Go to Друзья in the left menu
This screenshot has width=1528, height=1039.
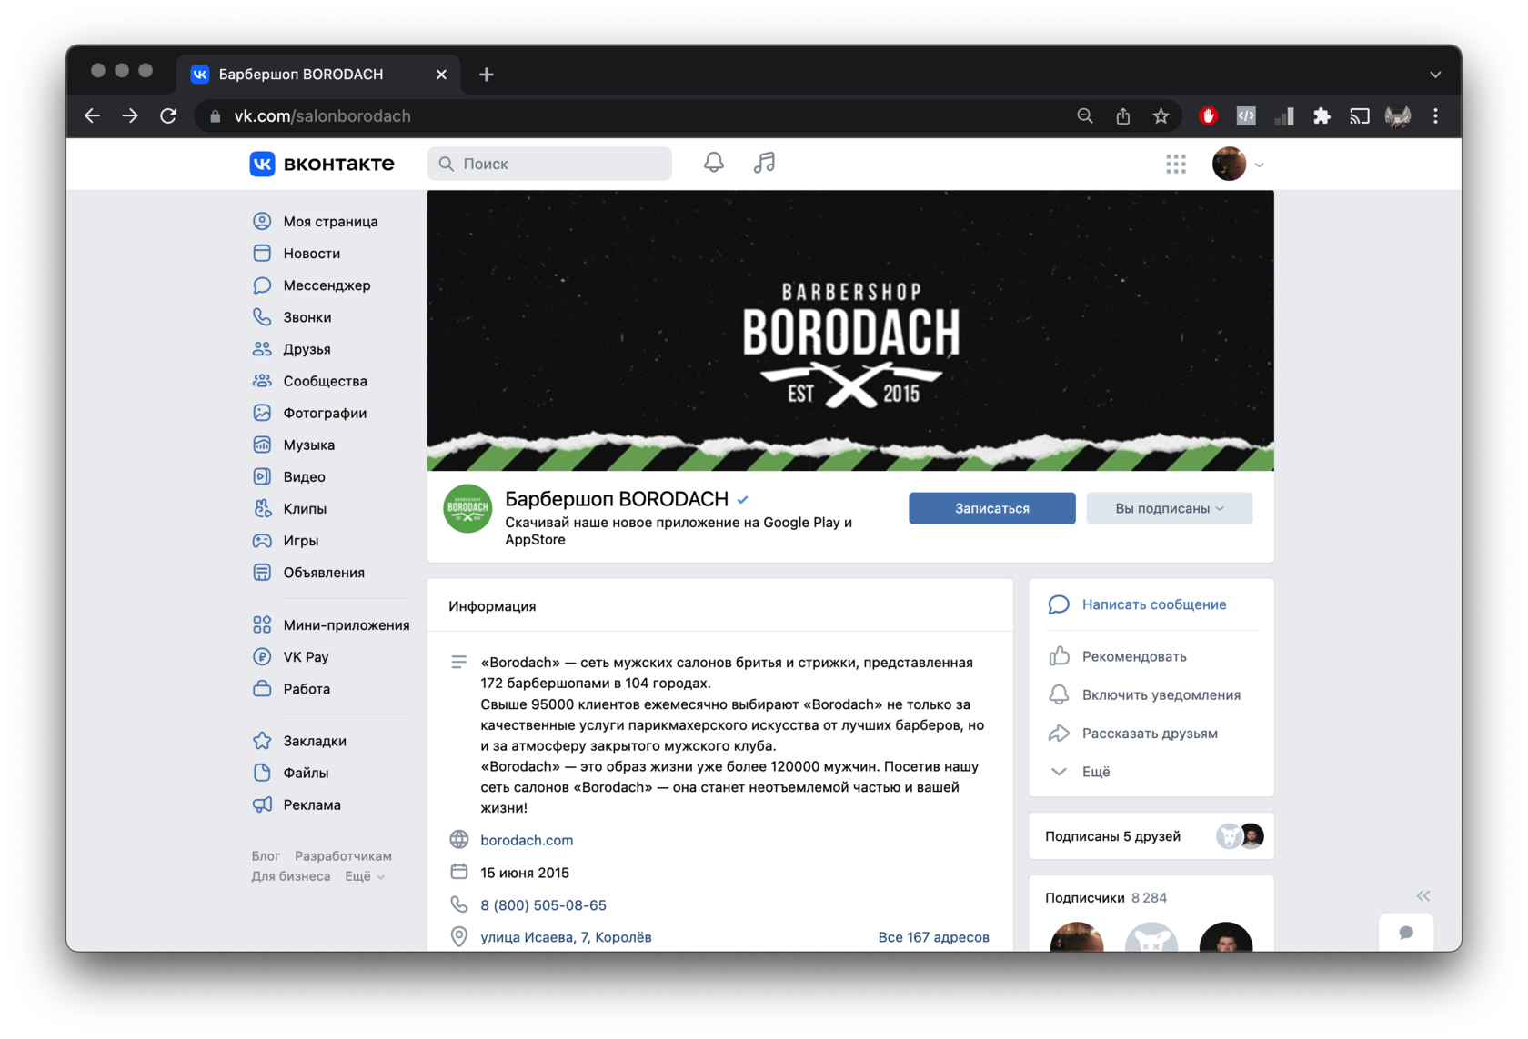[x=307, y=349]
